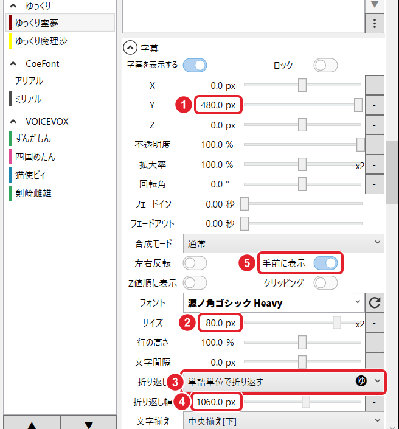Screen dimensions: 399x429
Task: Reload the font list with the refresh icon
Action: tap(375, 302)
